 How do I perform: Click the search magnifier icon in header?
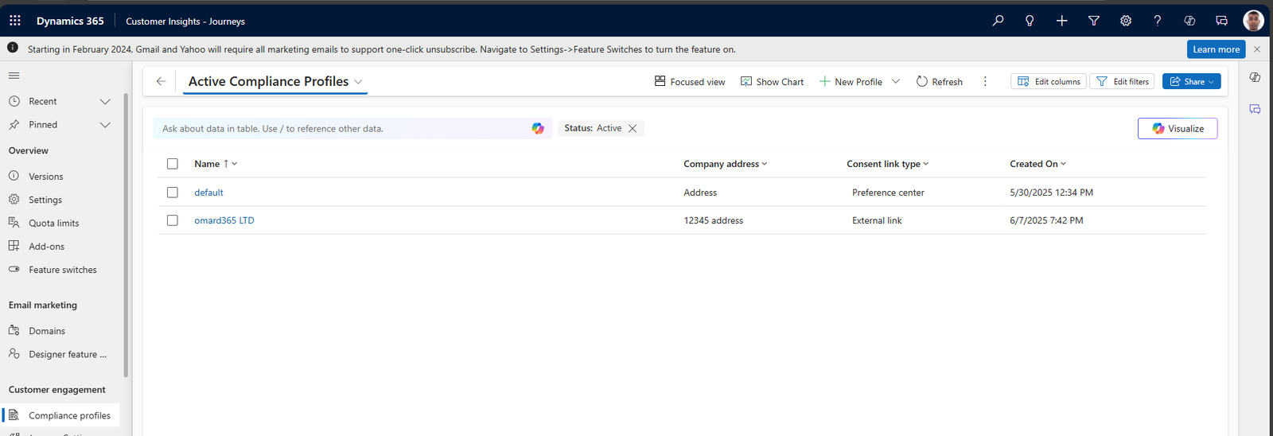[x=998, y=21]
